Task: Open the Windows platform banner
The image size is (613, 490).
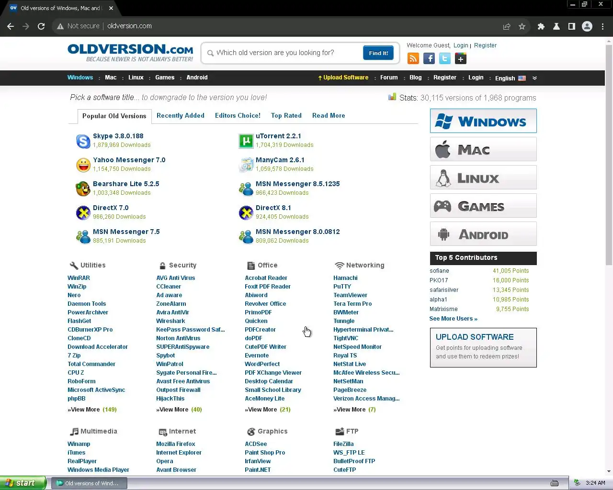Action: point(483,121)
